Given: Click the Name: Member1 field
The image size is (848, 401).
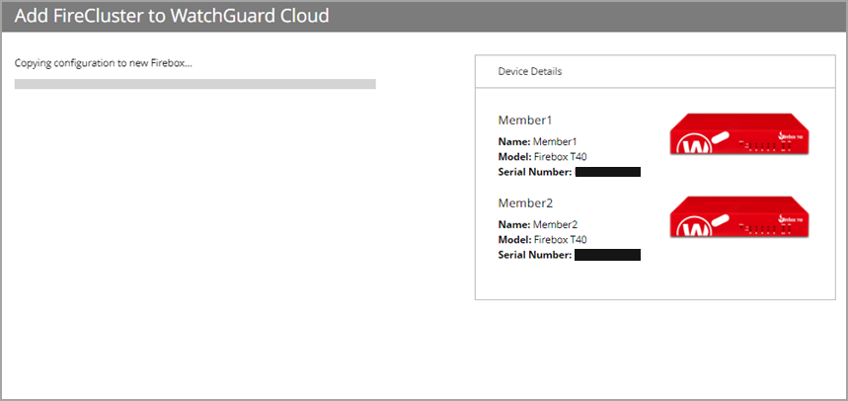Looking at the screenshot, I should click(x=537, y=142).
